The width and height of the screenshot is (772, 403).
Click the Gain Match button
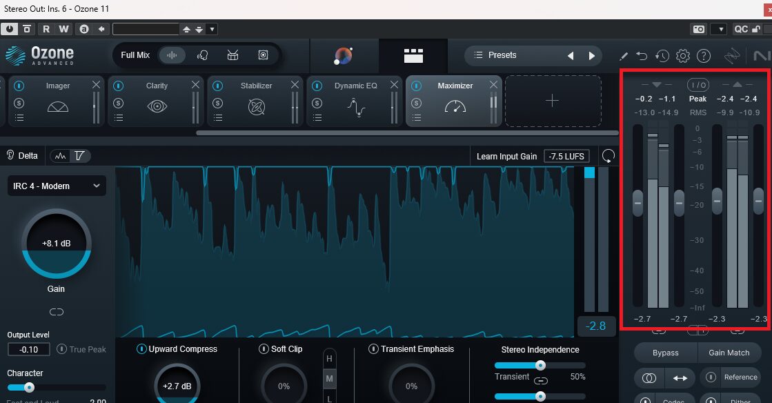(729, 353)
